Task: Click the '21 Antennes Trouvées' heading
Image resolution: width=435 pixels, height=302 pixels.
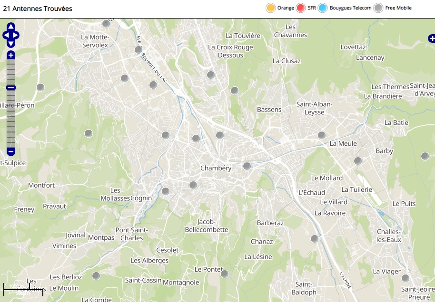Action: (x=38, y=9)
